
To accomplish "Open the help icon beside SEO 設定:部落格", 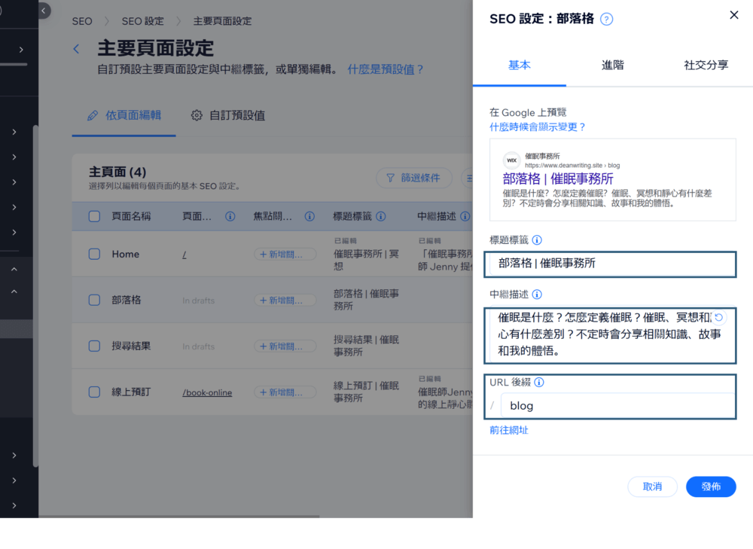I will point(606,18).
